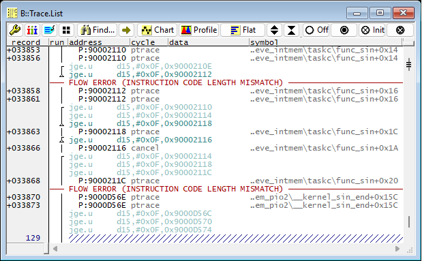Click the first FLOW ERROR message line
Viewport: 422px width, 261px height.
(176, 82)
